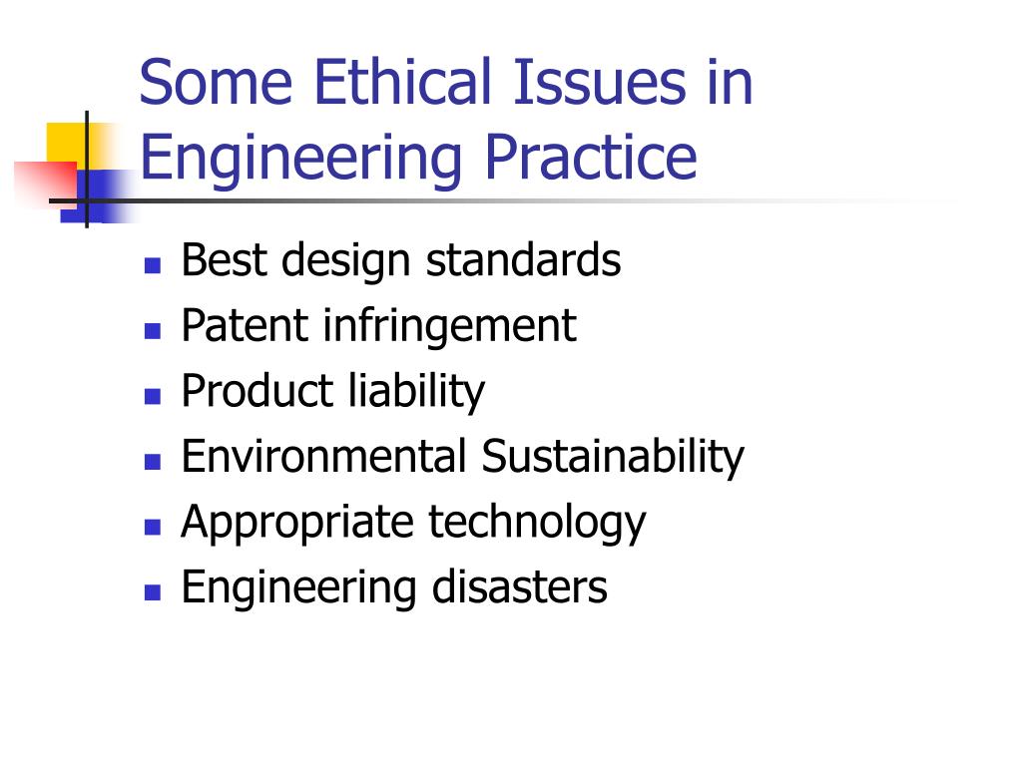
Task: Click the word 'Ethical' in the title
Action: click(402, 82)
